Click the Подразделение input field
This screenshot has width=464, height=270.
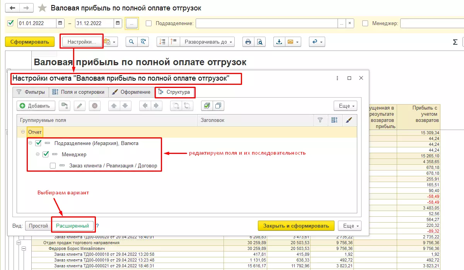tap(266, 23)
